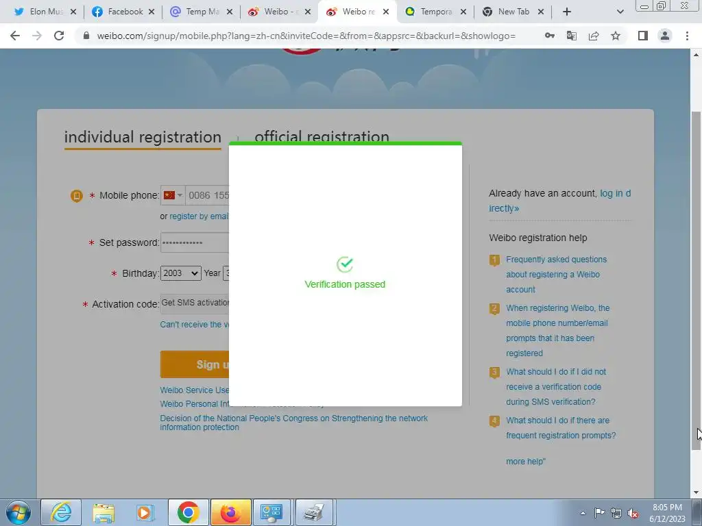Click the scrollbar down arrow
Screen dimensions: 702x526
coord(696,492)
